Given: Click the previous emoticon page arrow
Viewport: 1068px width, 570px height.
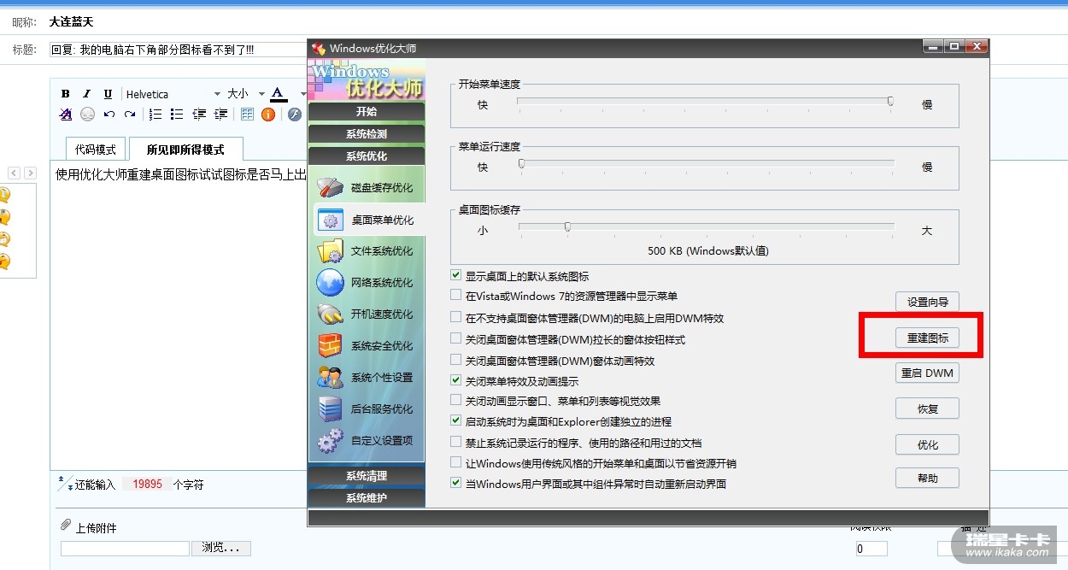Looking at the screenshot, I should click(15, 173).
